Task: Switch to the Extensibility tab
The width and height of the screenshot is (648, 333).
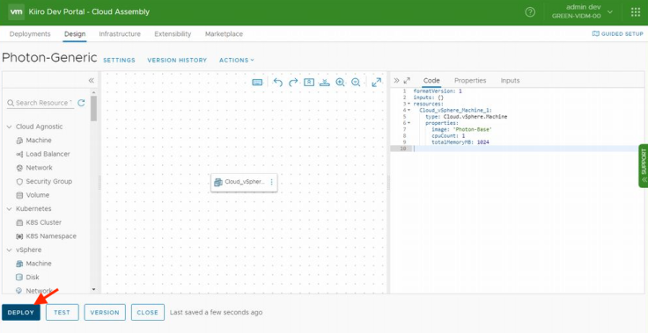Action: [173, 34]
